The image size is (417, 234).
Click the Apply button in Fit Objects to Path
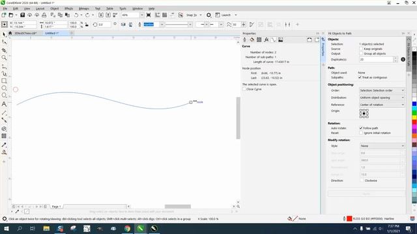click(x=366, y=194)
